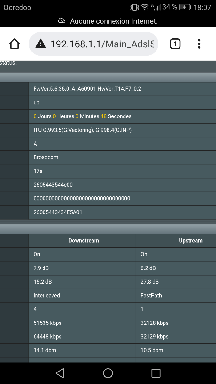The width and height of the screenshot is (216, 384).
Task: Tap the Broadcom vendor cell
Action: (123, 157)
